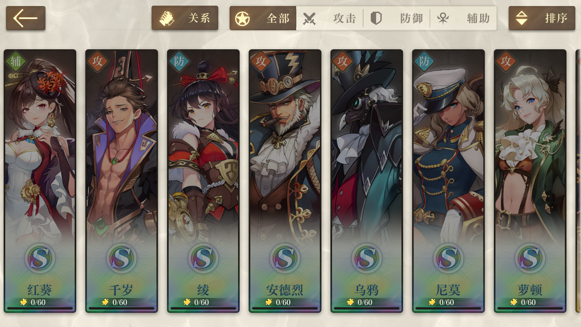
Task: Open the 关系 relationships button
Action: click(x=185, y=18)
